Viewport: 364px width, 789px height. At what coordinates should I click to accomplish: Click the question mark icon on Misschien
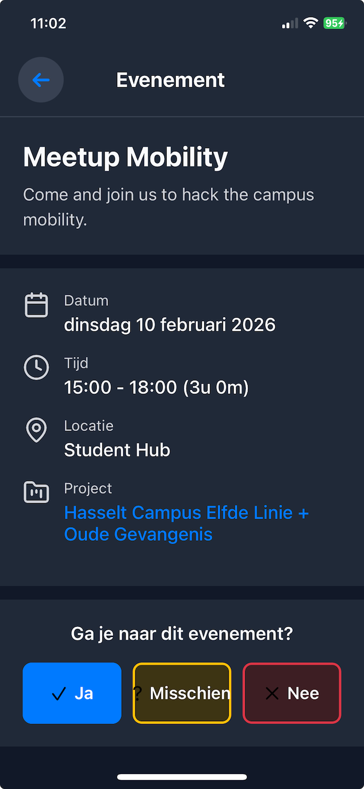[138, 693]
